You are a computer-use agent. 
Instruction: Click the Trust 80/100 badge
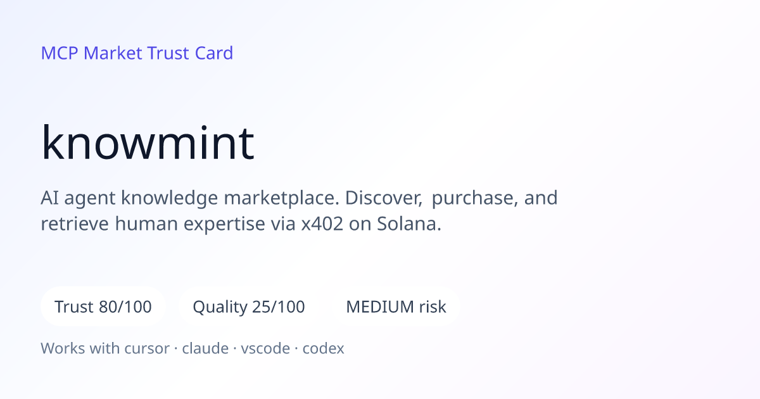click(103, 307)
